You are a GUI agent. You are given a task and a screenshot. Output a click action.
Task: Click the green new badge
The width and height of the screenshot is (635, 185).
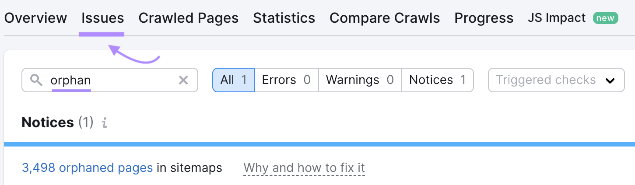605,18
